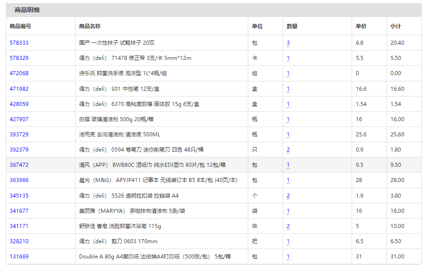Viewport: 433px width, 266px height.
Task: Open product link 393729
Action: point(19,135)
